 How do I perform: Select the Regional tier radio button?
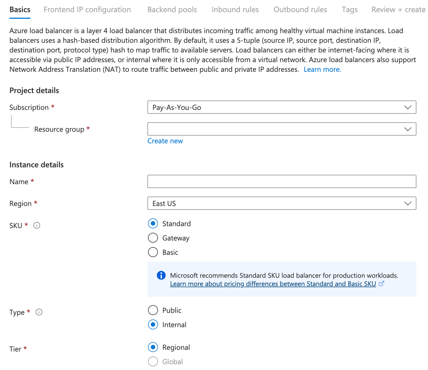pos(153,347)
